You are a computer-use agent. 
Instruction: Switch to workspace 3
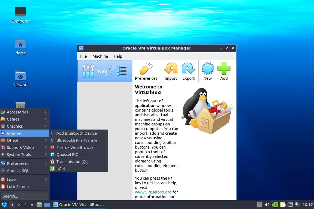pyautogui.click(x=25, y=205)
